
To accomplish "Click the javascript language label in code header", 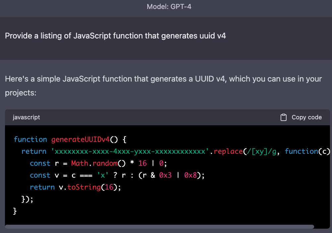I will pyautogui.click(x=26, y=117).
